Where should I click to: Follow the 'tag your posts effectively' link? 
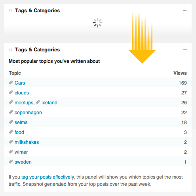tap(48, 177)
